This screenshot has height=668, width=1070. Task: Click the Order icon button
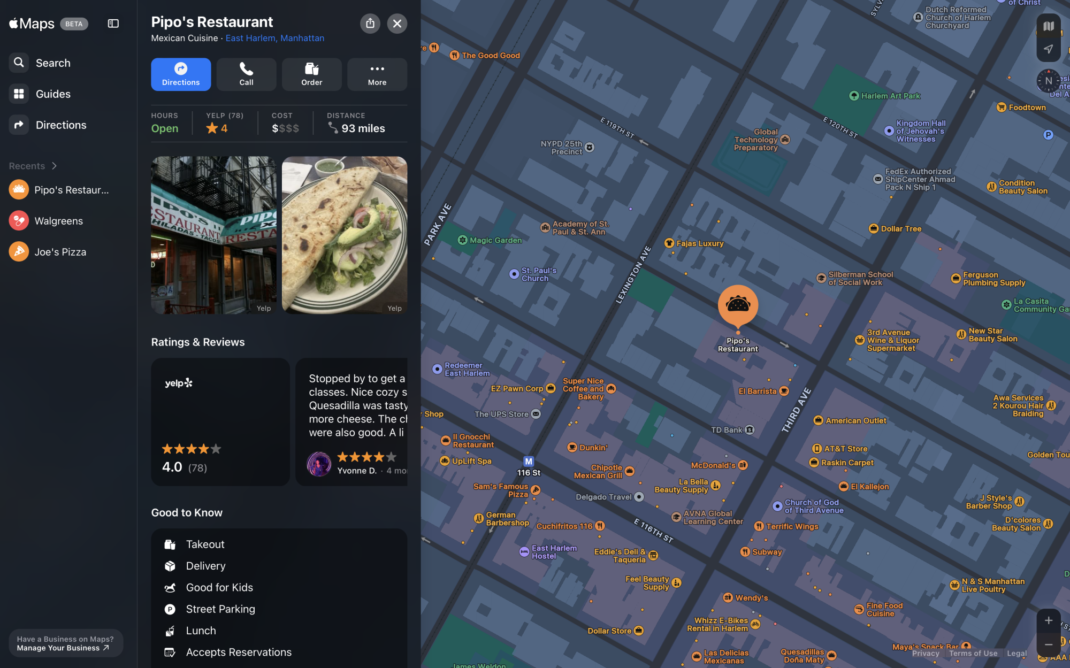pos(312,74)
